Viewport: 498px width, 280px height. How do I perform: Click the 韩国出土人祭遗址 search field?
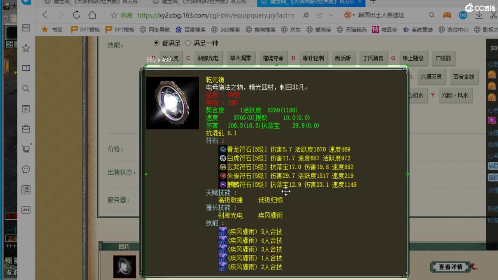pyautogui.click(x=390, y=15)
